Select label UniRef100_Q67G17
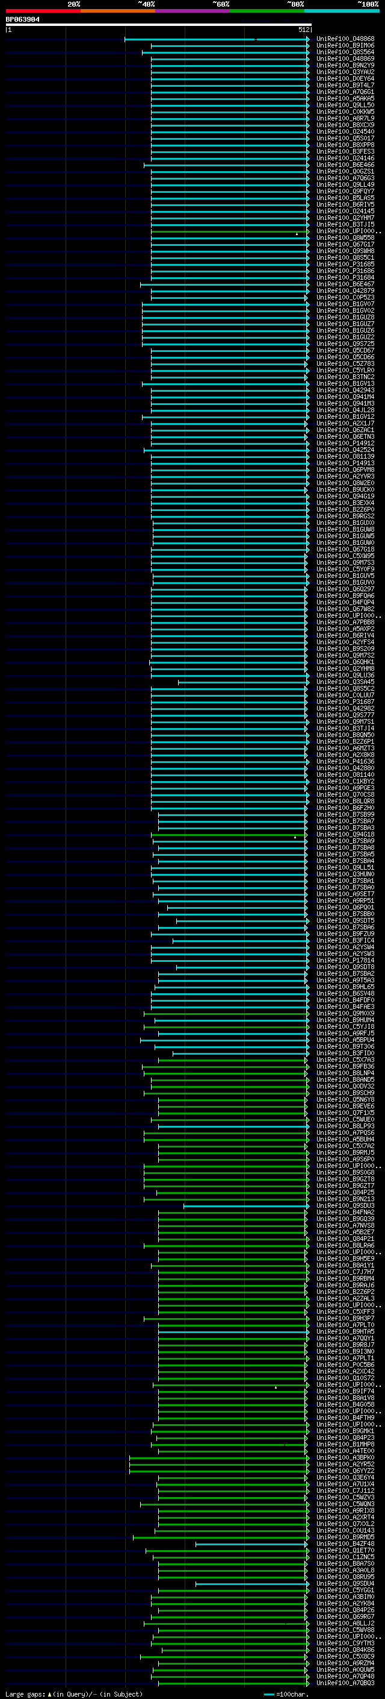Viewport: 385px width, 1699px height. pyautogui.click(x=345, y=244)
